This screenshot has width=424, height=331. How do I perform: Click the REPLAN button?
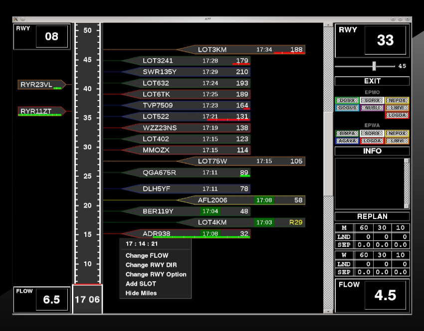[372, 217]
